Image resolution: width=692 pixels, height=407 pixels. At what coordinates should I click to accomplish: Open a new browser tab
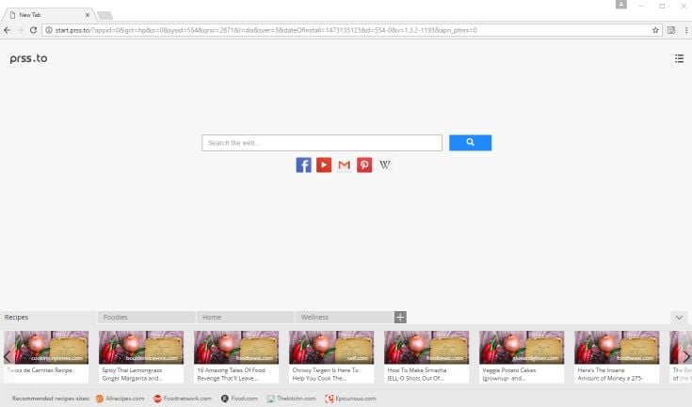tap(105, 15)
